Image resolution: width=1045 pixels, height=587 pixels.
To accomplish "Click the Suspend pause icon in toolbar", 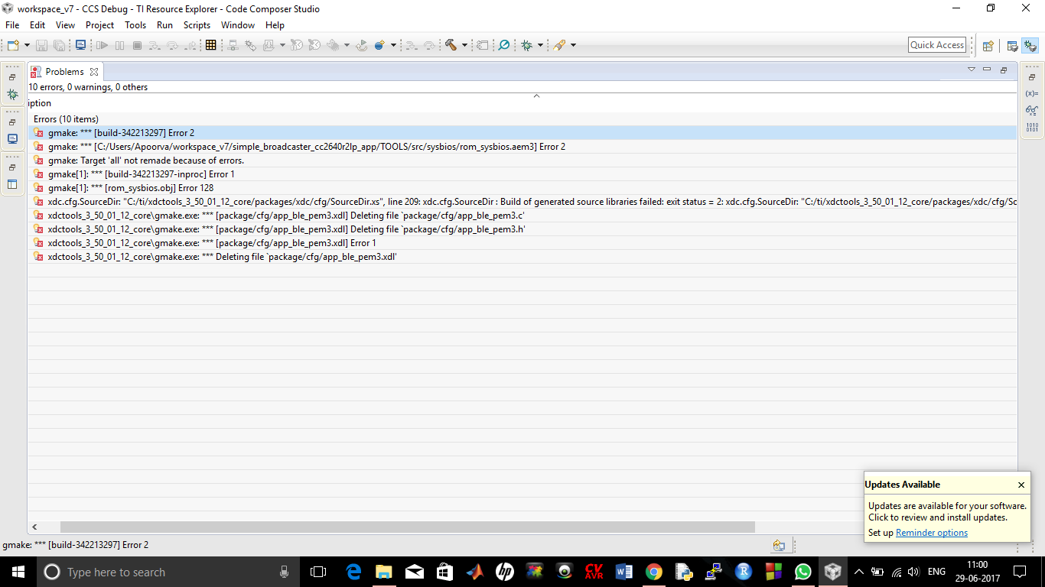I will [x=120, y=45].
